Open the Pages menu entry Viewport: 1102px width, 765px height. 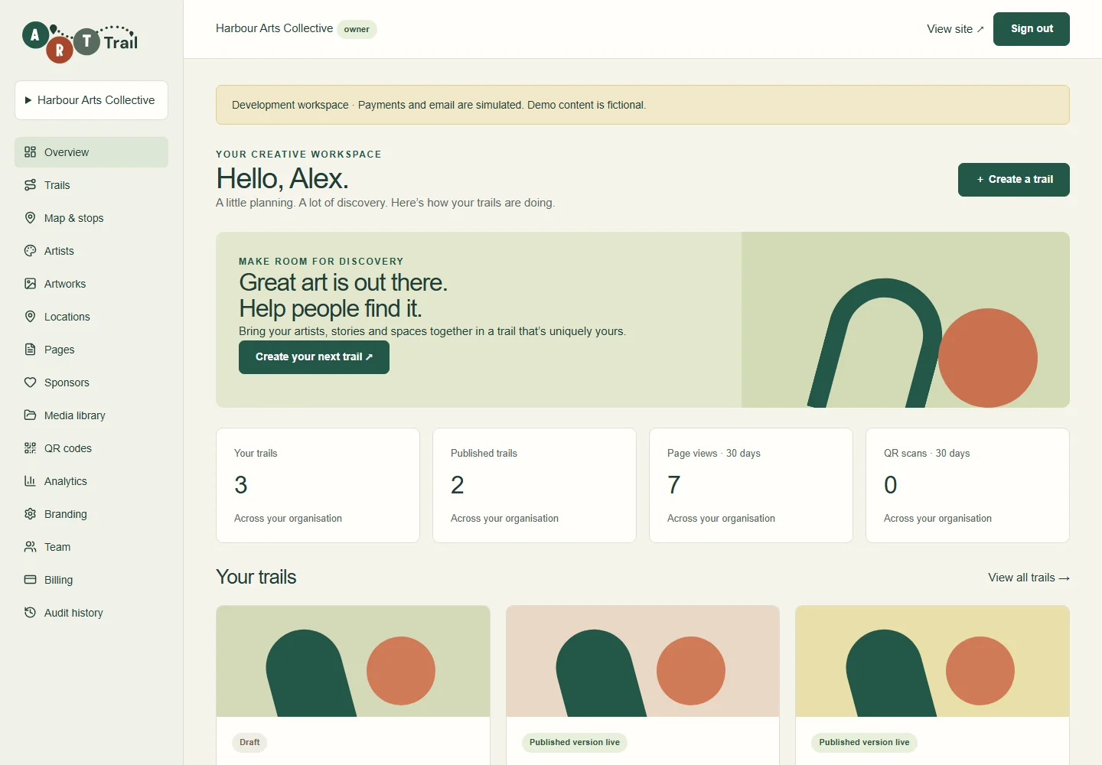[x=91, y=350]
